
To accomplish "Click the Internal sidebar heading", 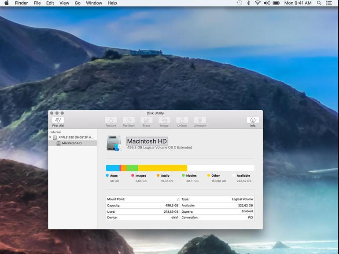I will tap(56, 132).
